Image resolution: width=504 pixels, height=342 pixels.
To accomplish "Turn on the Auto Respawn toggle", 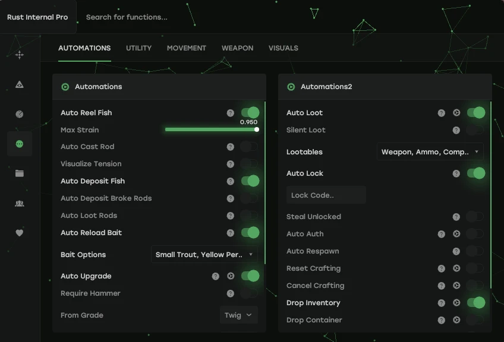I will click(x=475, y=251).
